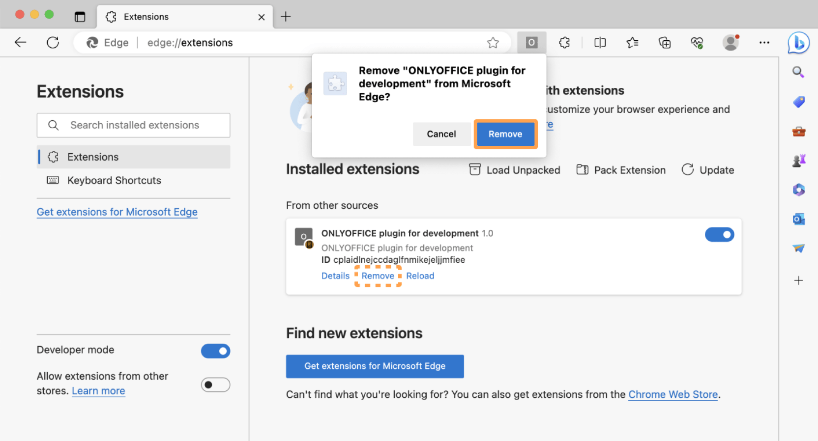Click the Installed extensions heading
The image size is (818, 441).
pos(352,169)
